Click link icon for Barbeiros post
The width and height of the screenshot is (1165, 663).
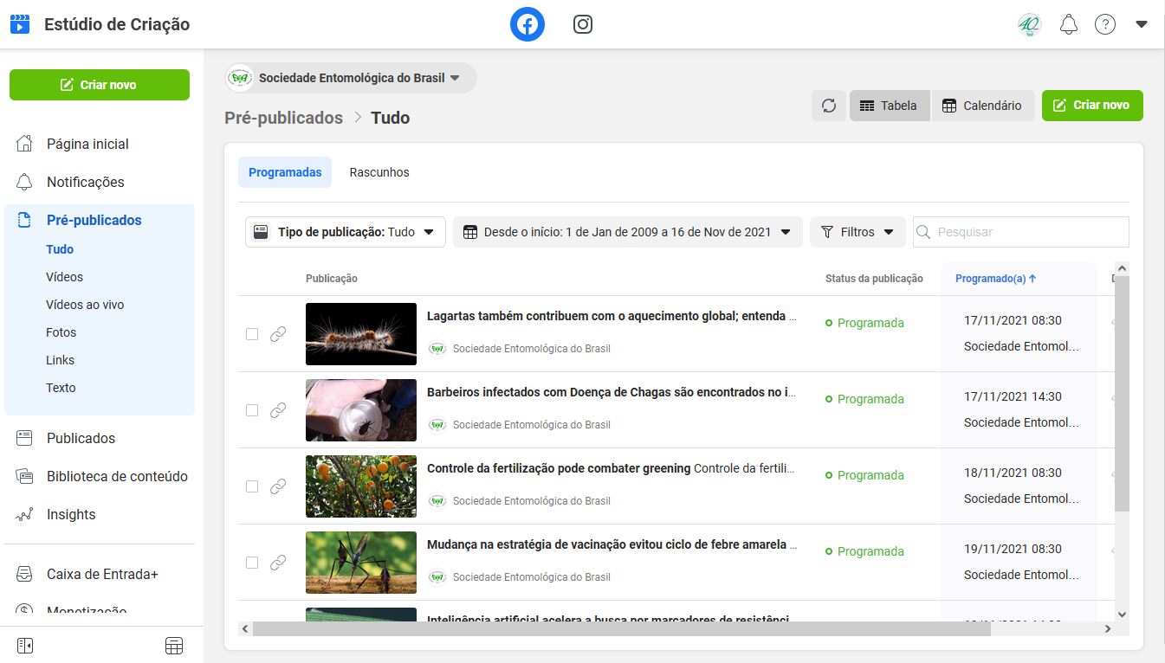pyautogui.click(x=278, y=410)
